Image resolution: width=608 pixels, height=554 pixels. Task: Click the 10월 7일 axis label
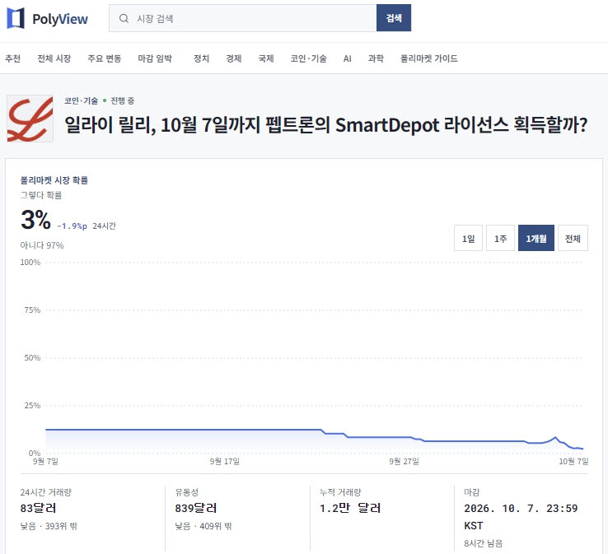pos(573,462)
